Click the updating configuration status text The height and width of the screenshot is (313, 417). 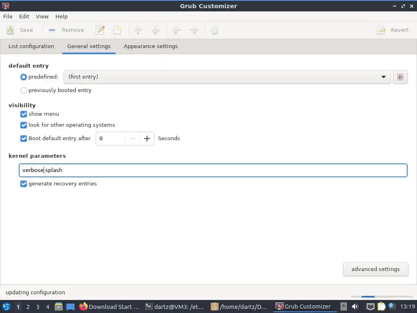point(35,292)
